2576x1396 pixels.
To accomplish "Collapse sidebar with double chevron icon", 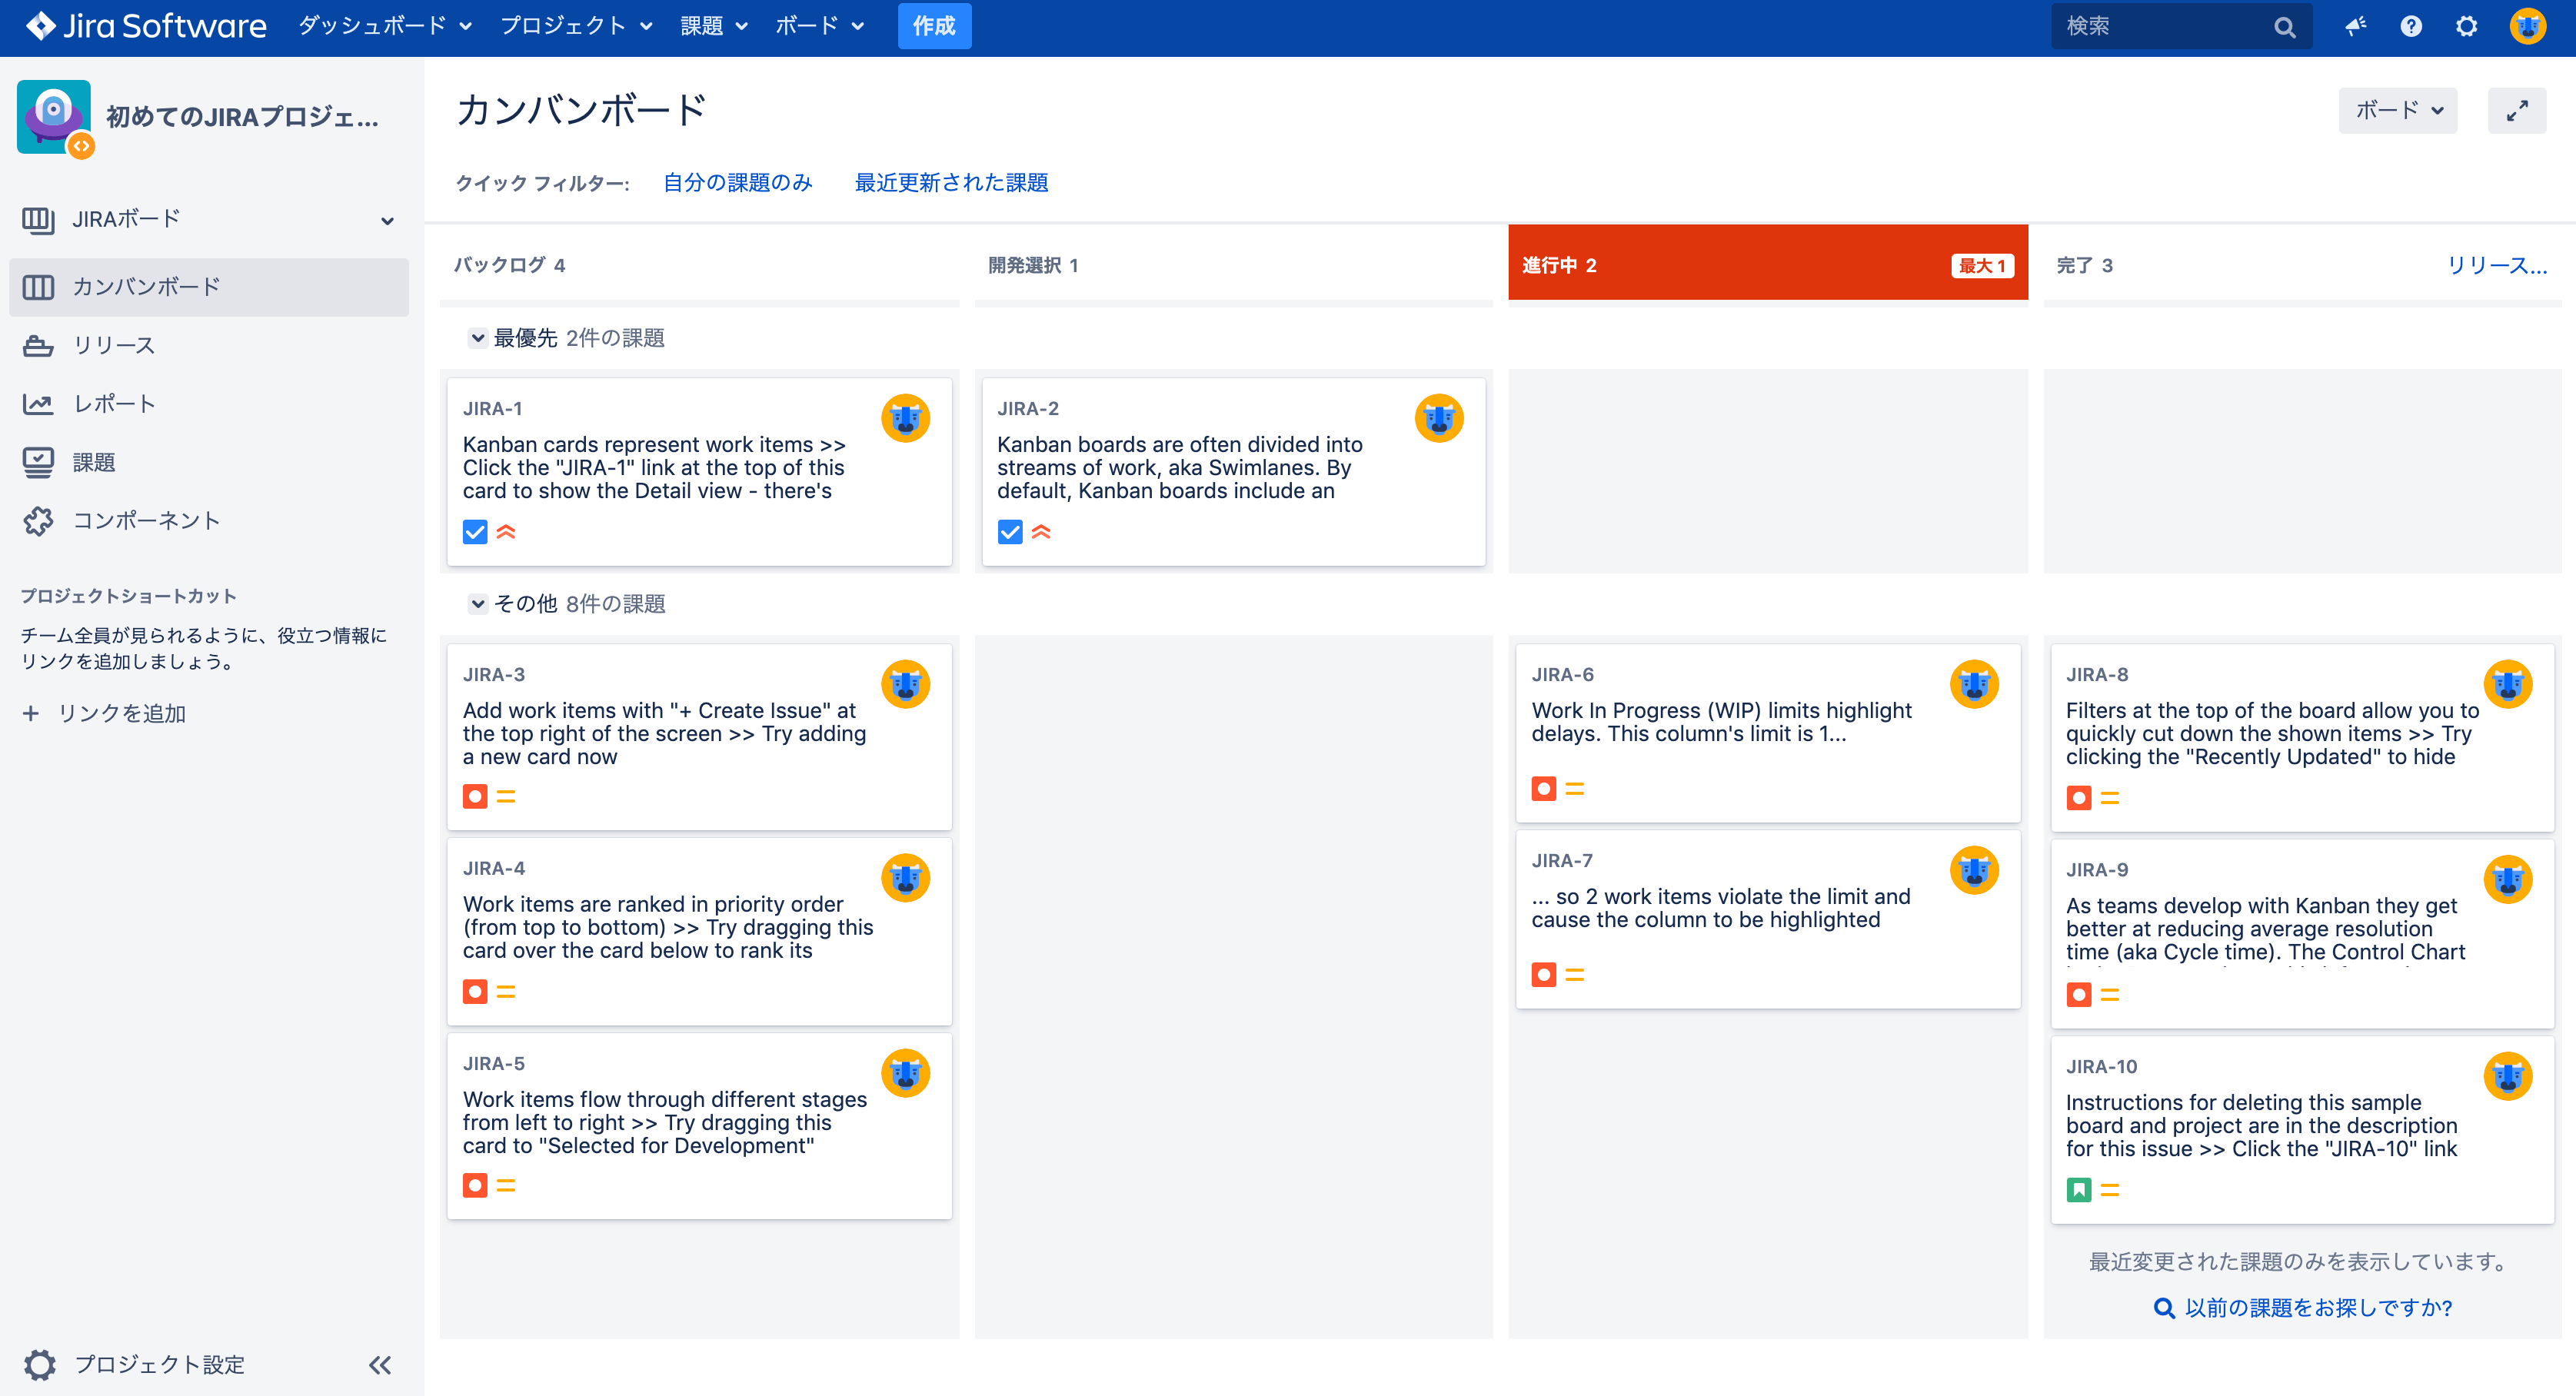I will click(x=380, y=1365).
